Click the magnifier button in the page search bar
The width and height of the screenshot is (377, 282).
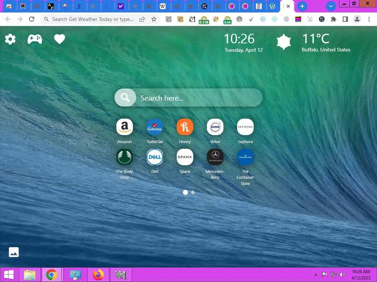[x=125, y=98]
